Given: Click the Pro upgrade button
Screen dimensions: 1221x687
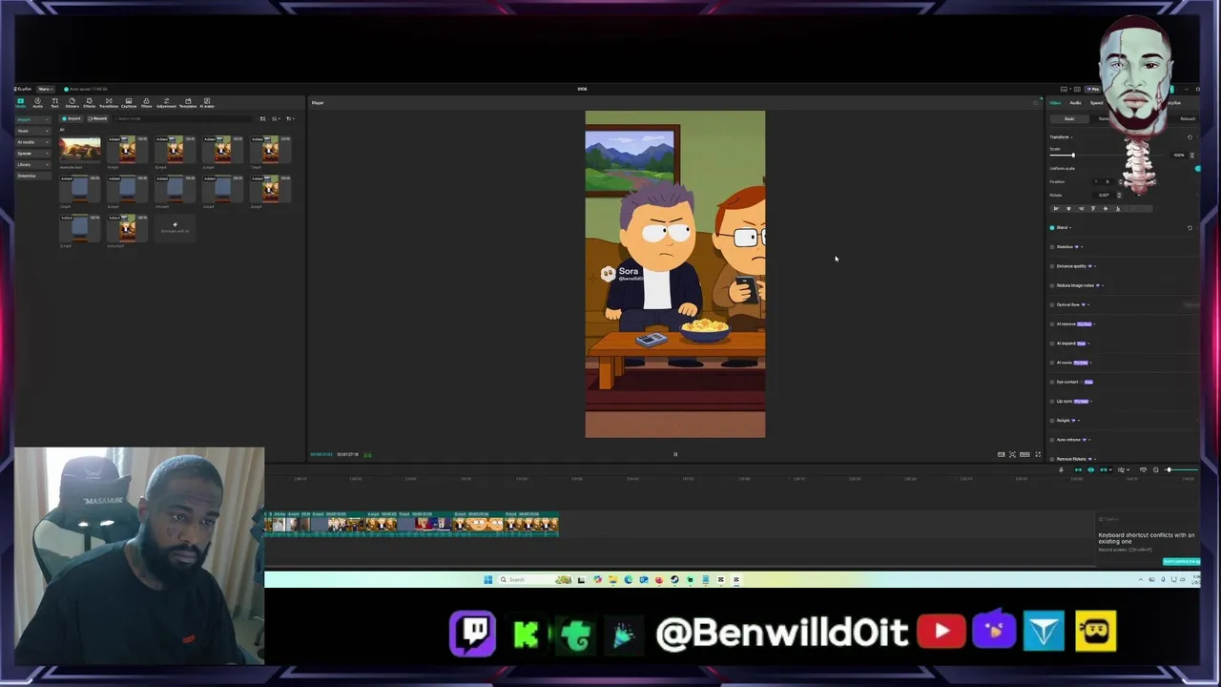Looking at the screenshot, I should click(1094, 90).
